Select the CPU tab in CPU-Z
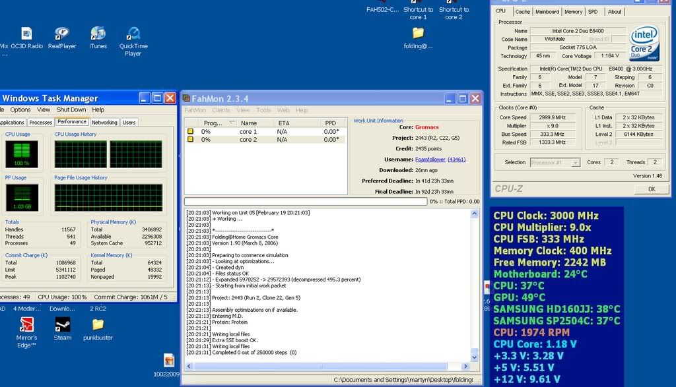This screenshot has height=387, width=676. 500,11
